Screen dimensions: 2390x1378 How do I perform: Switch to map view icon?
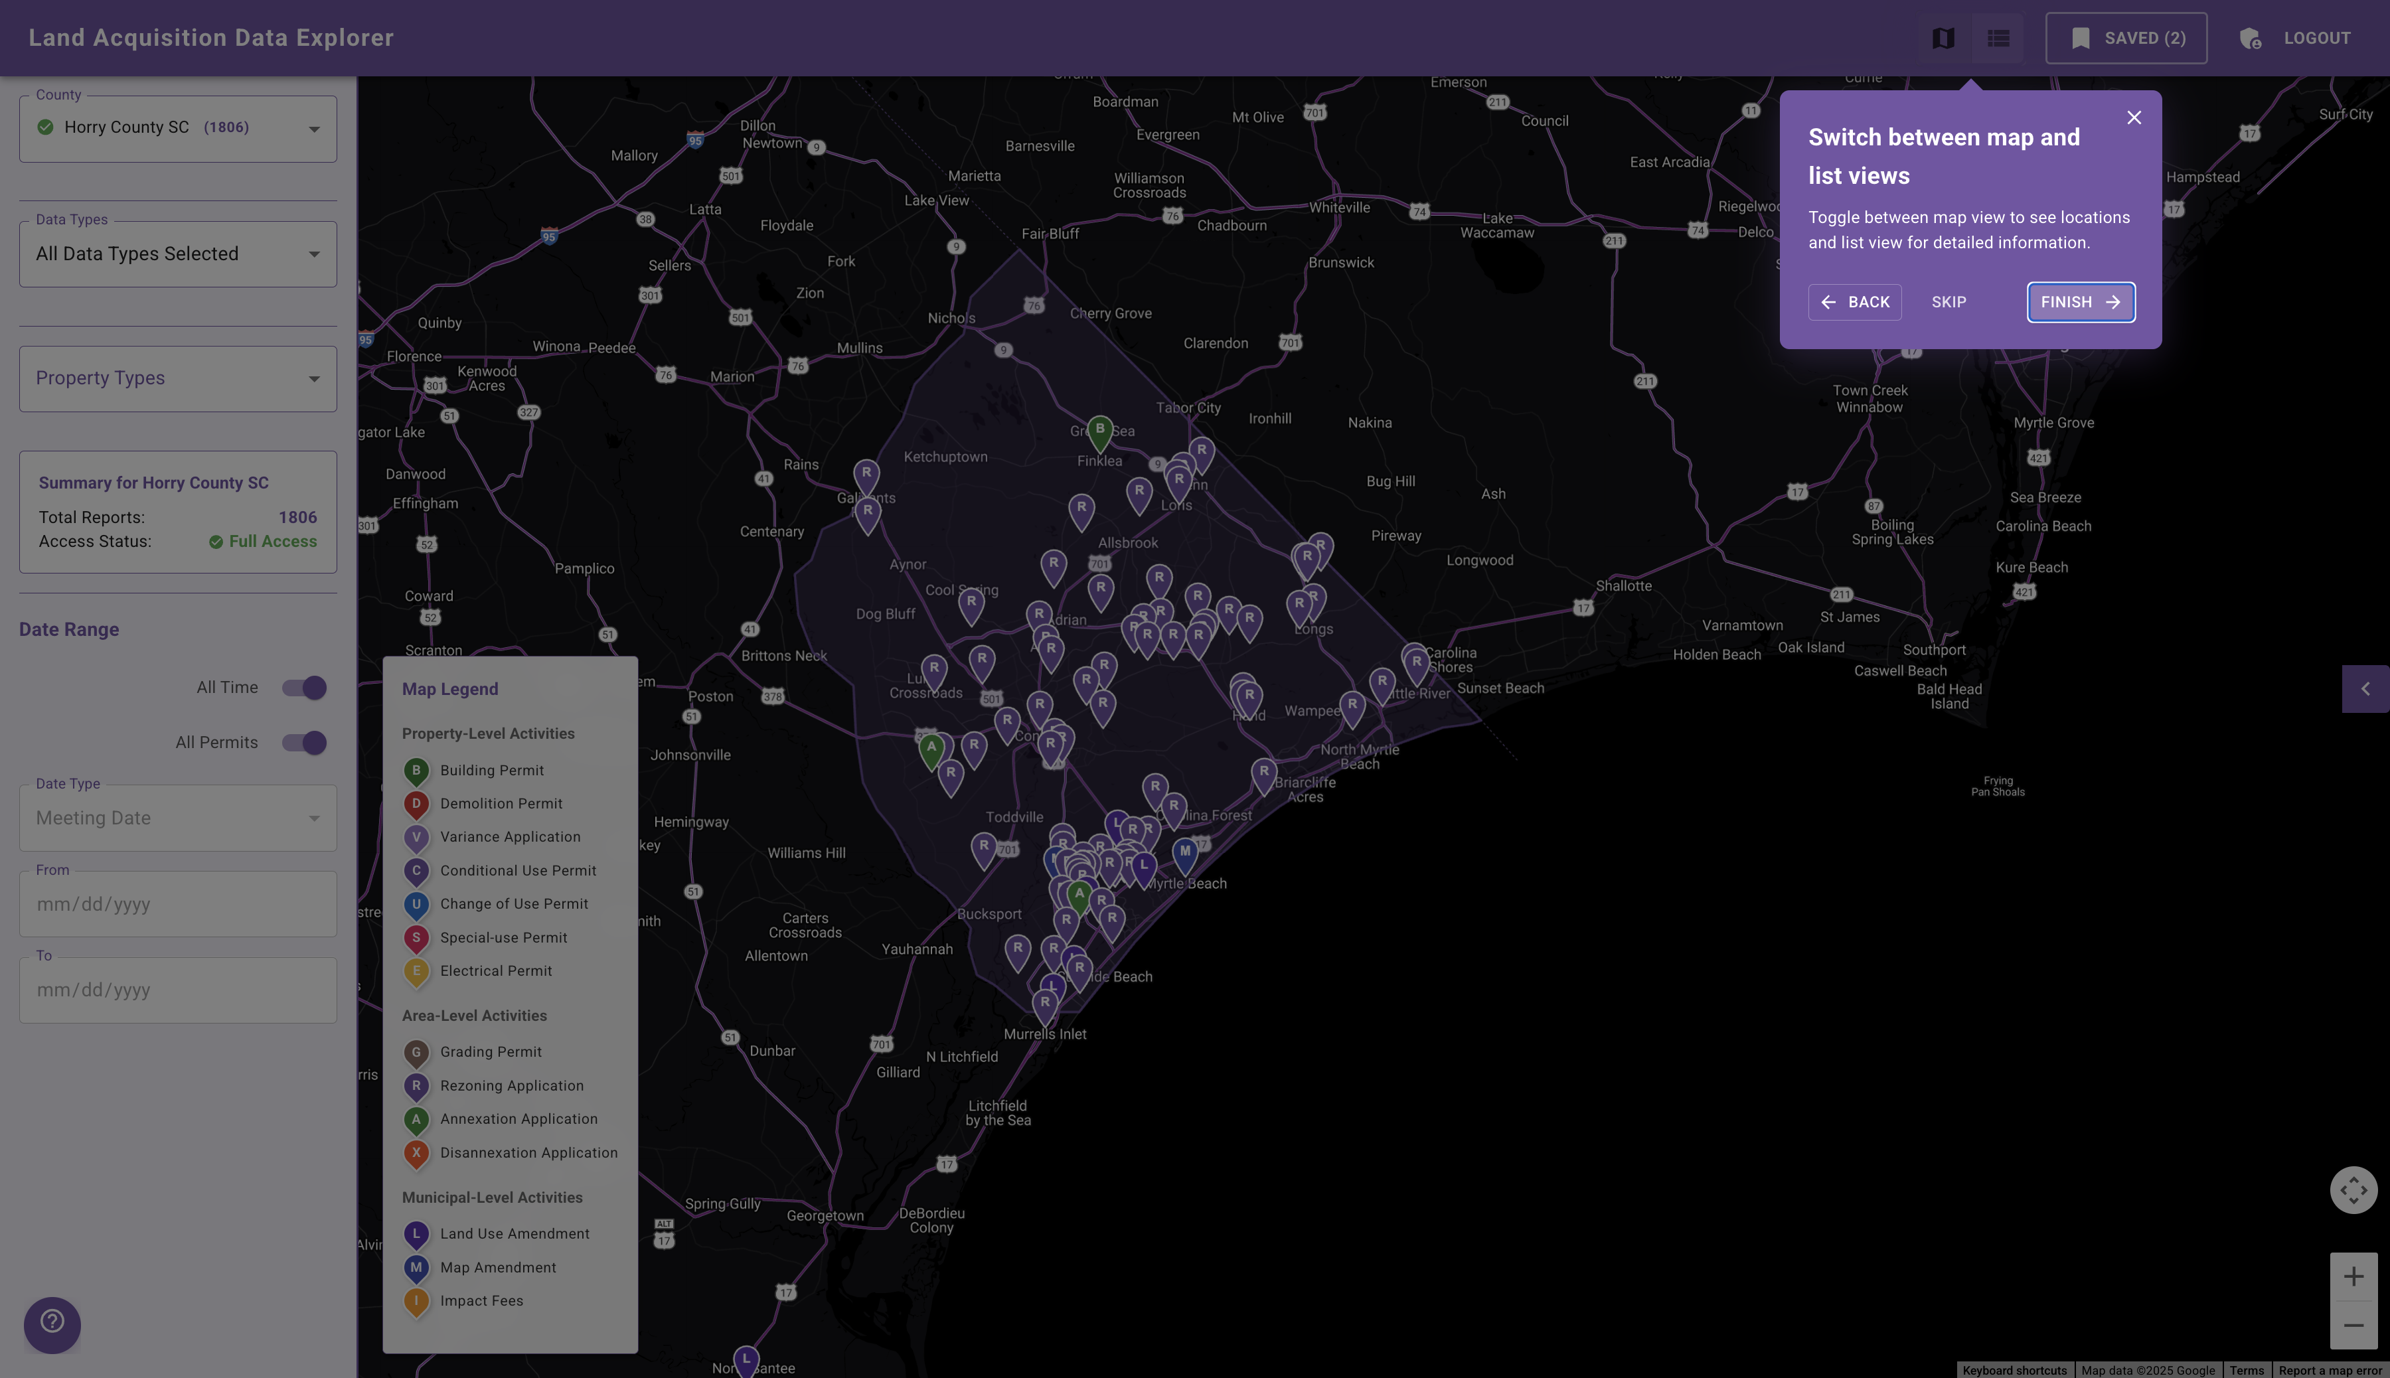(x=1943, y=38)
